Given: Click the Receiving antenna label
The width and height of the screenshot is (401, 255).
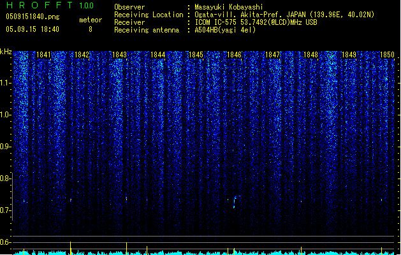Looking at the screenshot, I should [x=147, y=30].
